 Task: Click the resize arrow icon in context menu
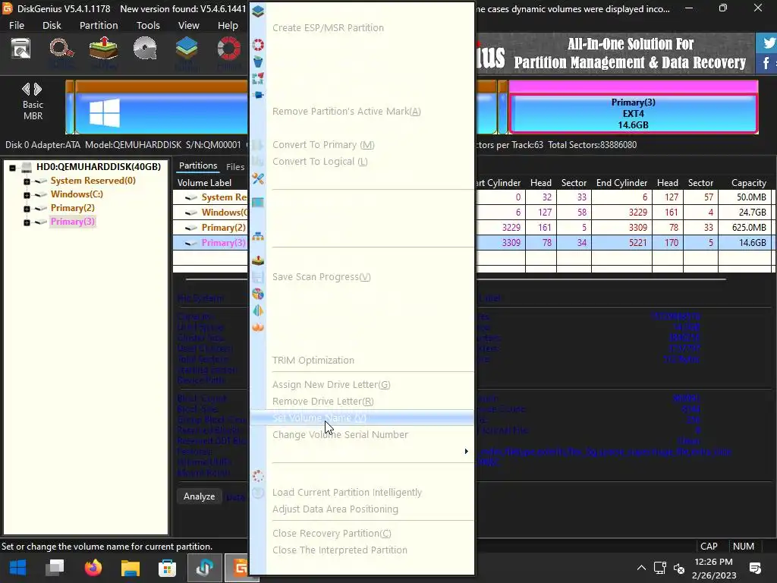click(x=258, y=78)
